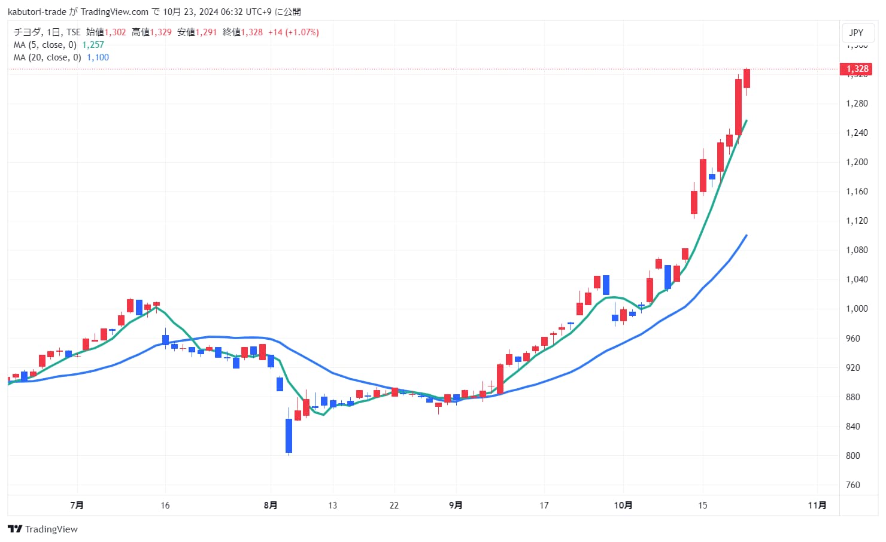Image resolution: width=886 pixels, height=542 pixels.
Task: Click the 10月 label on time axis
Action: (x=623, y=506)
